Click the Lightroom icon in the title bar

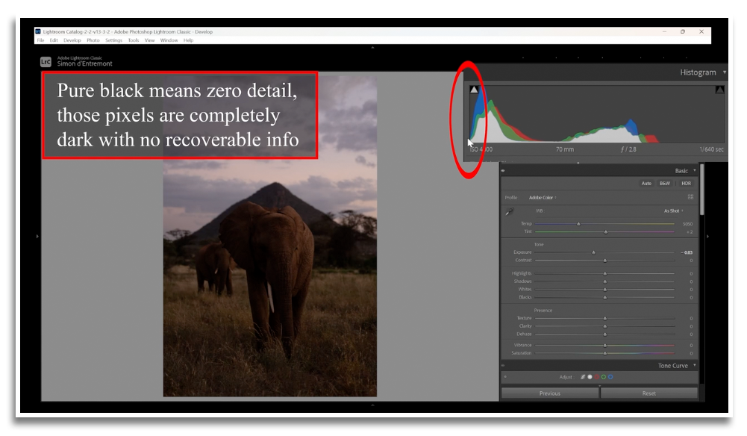(38, 31)
